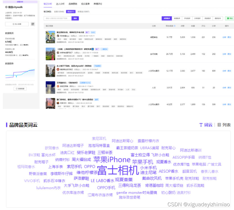Sort notes by 点赞最多
Image resolution: width=234 pixels, height=210 pixels.
(x=167, y=18)
